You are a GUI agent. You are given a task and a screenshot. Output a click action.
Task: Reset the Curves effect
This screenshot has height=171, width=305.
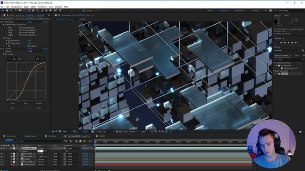30,49
